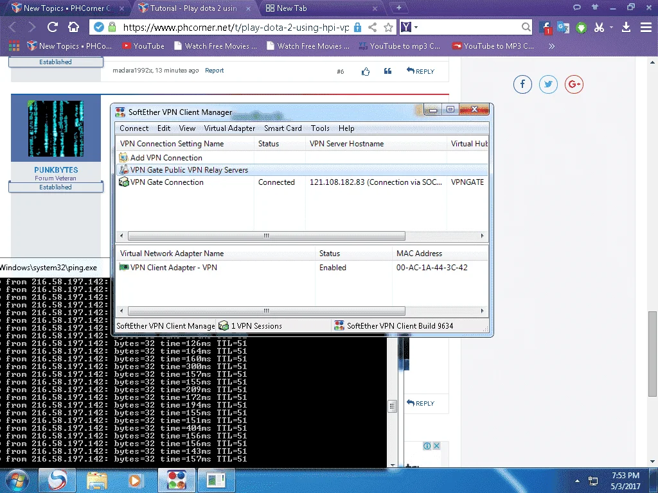658x493 pixels.
Task: Expand the search engine dropdown arrow
Action: (416, 27)
